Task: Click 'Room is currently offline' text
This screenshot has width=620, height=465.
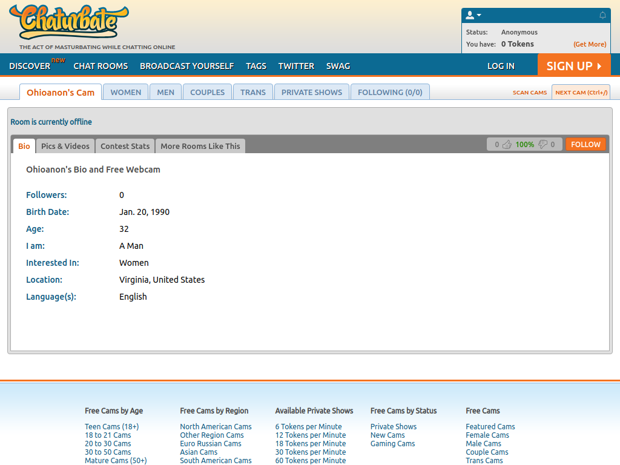Action: click(x=51, y=122)
